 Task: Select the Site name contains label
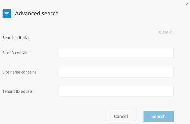[x=20, y=72]
